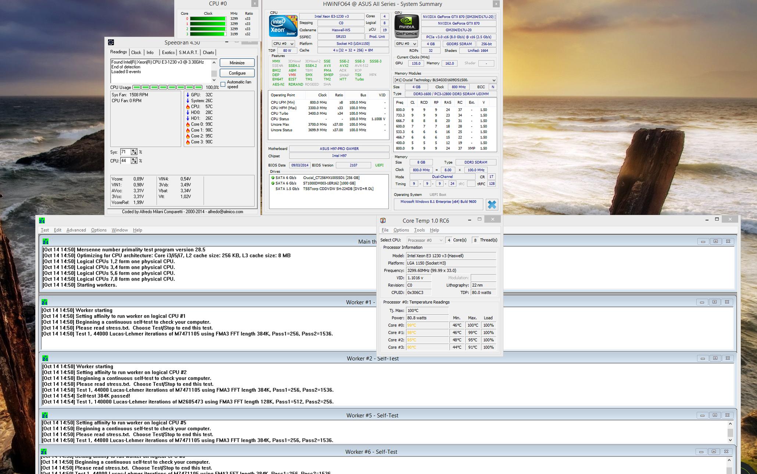757x474 pixels.
Task: Click the SpeedFan fan icon in title bar
Action: [x=111, y=42]
